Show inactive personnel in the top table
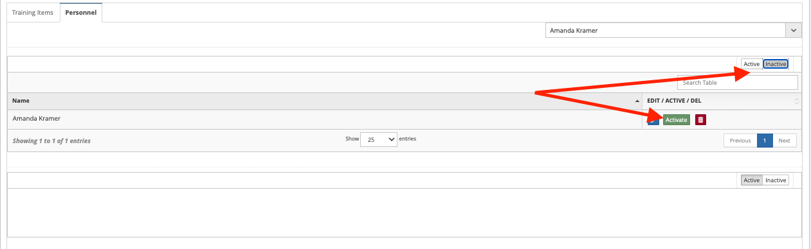This screenshot has height=249, width=811. click(776, 64)
